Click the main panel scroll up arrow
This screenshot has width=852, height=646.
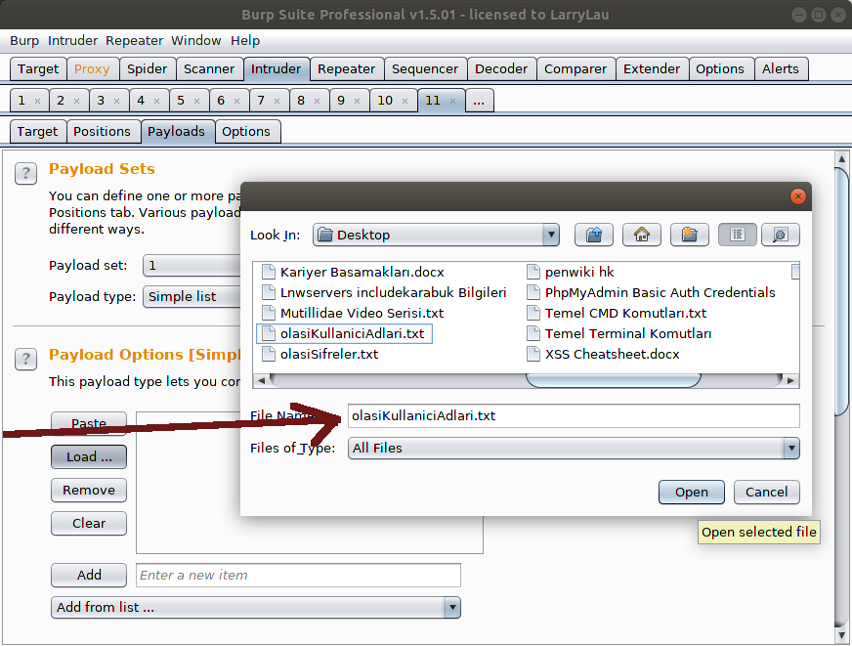pyautogui.click(x=841, y=158)
